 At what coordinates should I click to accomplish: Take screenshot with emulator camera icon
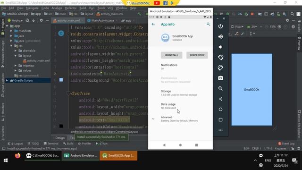220,78
